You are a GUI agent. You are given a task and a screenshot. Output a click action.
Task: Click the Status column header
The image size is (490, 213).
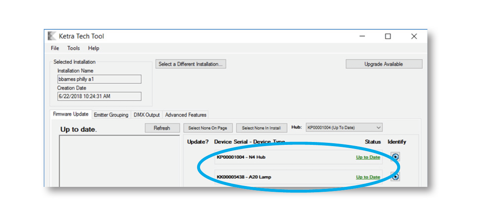click(x=373, y=142)
